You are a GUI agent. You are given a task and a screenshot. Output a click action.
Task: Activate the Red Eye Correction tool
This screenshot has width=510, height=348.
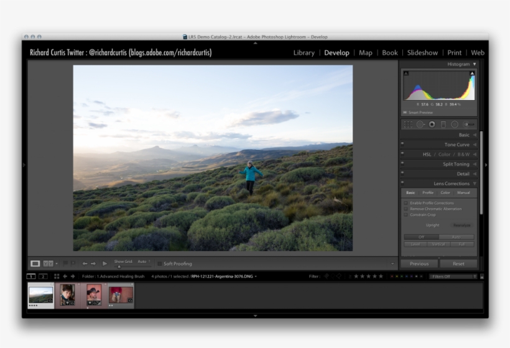(432, 124)
